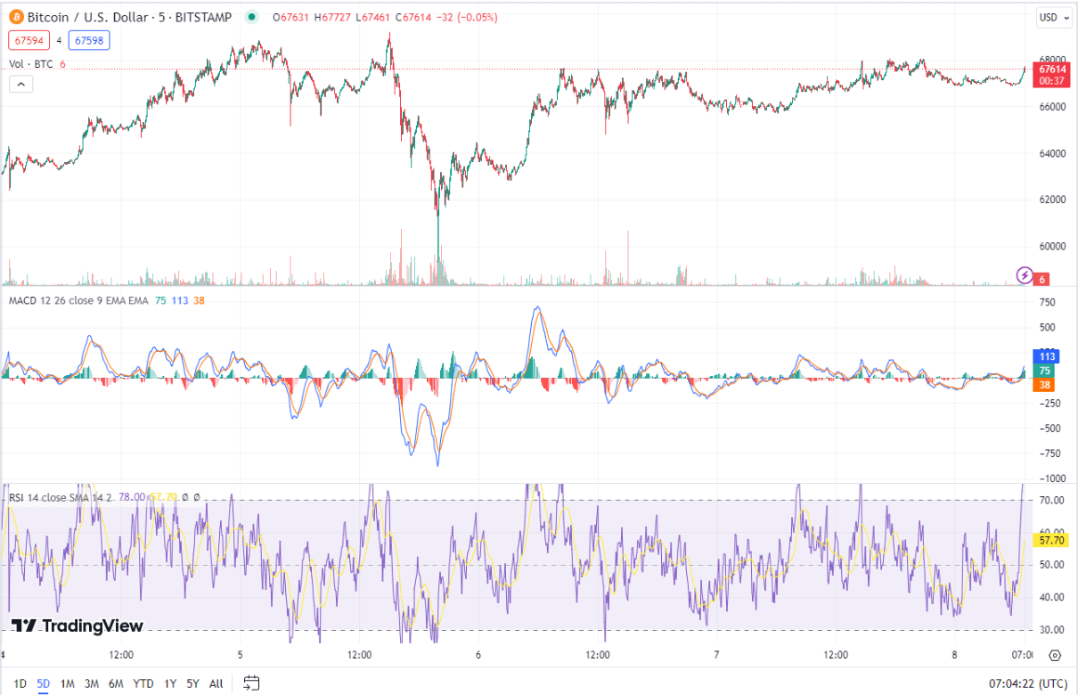Click the BITSTAMP exchange name in the title
The height and width of the screenshot is (695, 1078).
point(203,17)
